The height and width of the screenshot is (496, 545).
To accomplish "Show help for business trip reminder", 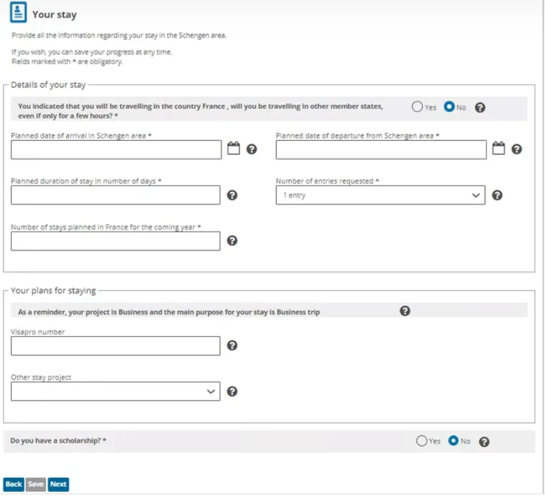I will [x=405, y=311].
